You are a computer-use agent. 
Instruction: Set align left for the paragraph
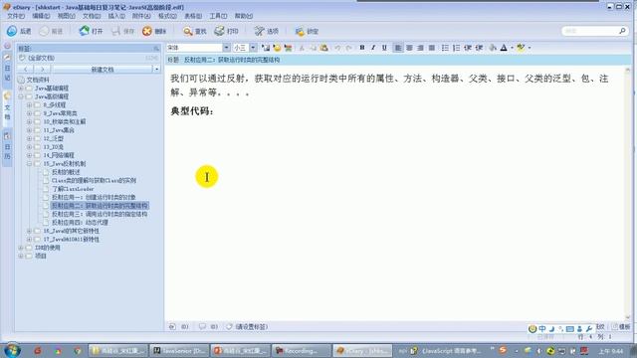[x=398, y=48]
